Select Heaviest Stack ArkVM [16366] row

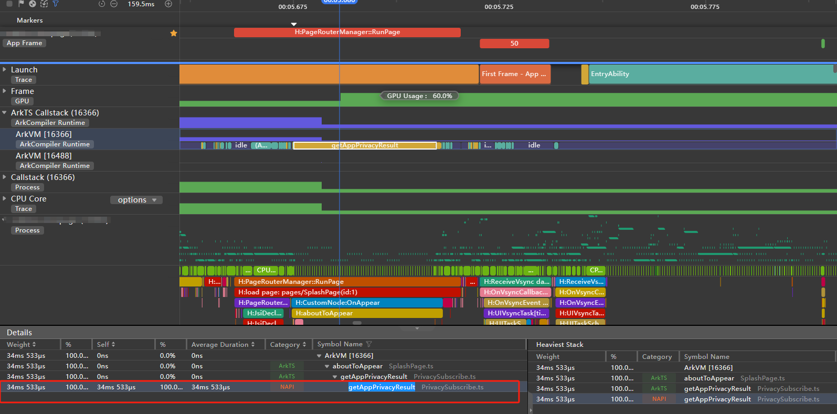[x=684, y=368]
